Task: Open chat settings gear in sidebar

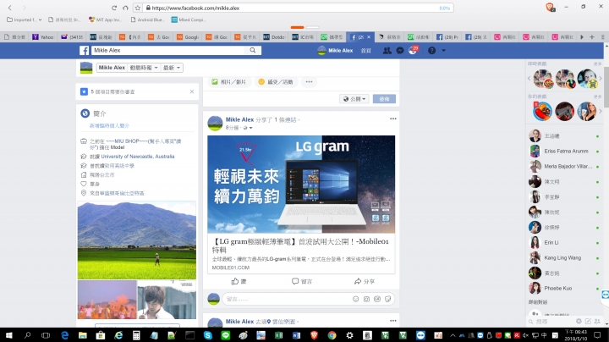Action: pos(579,321)
